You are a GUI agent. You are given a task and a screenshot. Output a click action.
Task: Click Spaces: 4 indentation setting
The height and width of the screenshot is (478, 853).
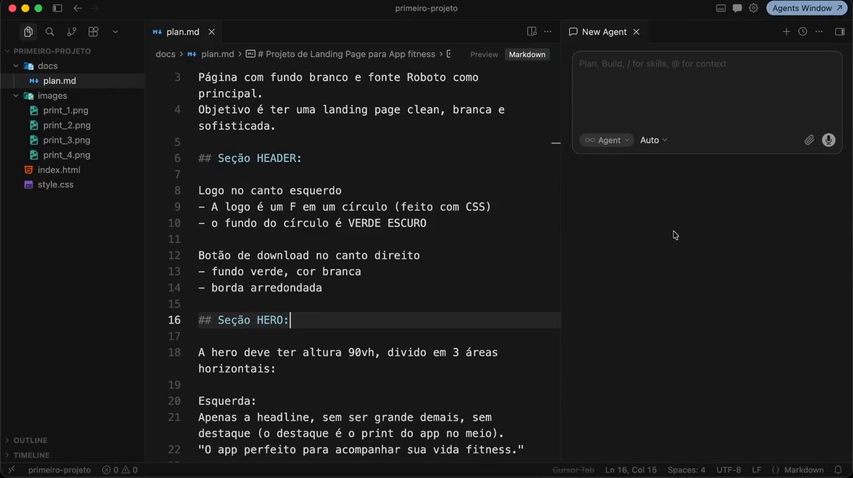click(686, 470)
